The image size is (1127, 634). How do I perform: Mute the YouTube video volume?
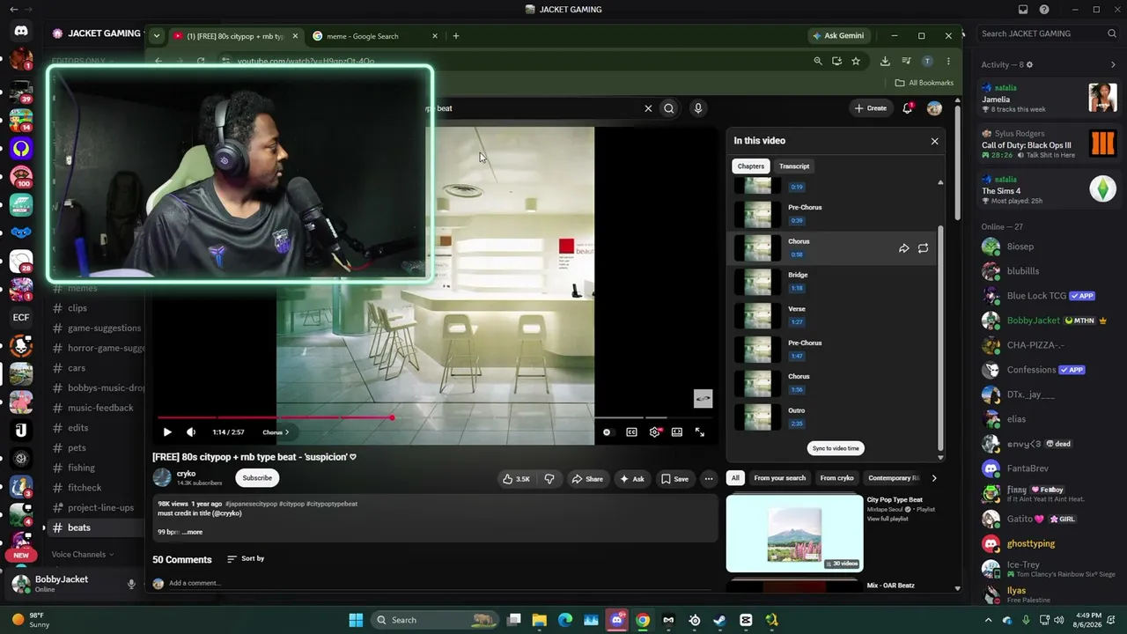pos(191,432)
